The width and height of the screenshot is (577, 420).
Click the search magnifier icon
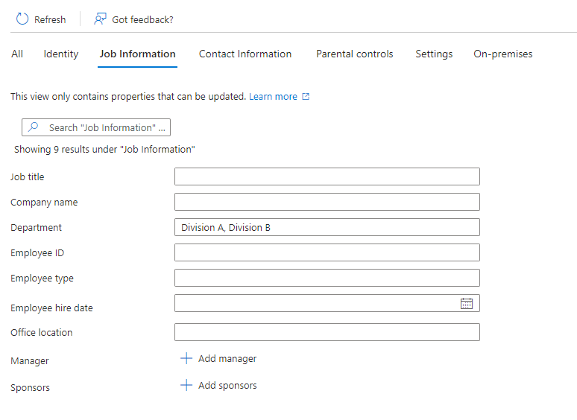click(34, 127)
